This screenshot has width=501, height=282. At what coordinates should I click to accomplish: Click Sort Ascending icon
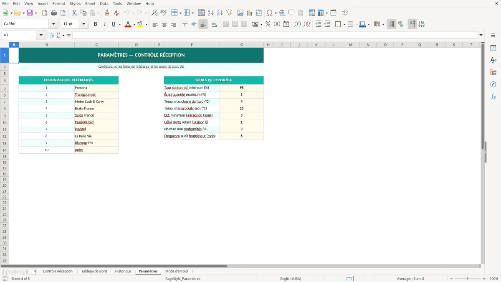tap(211, 13)
